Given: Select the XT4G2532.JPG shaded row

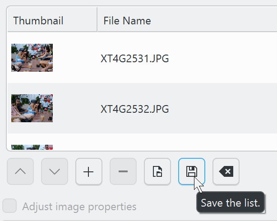Looking at the screenshot, I should coord(142,108).
